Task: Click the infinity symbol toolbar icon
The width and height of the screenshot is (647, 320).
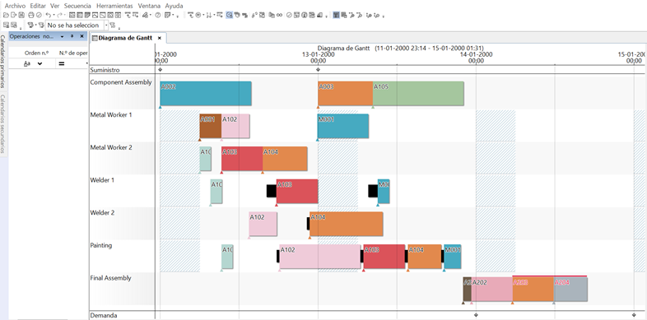Action: [279, 15]
